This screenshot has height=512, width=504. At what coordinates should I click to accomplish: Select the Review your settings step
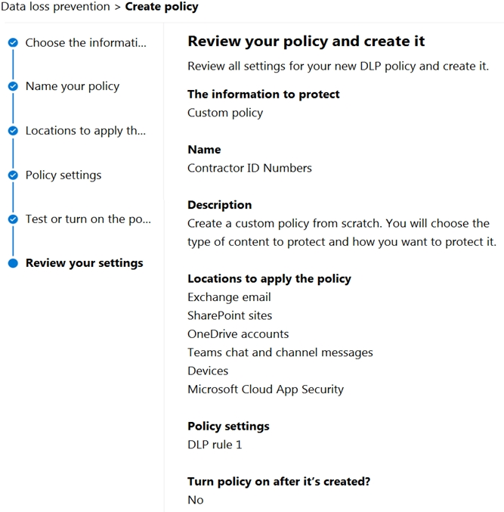[x=84, y=263]
